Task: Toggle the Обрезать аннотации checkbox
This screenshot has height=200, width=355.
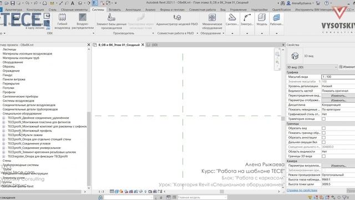Action: [324, 138]
